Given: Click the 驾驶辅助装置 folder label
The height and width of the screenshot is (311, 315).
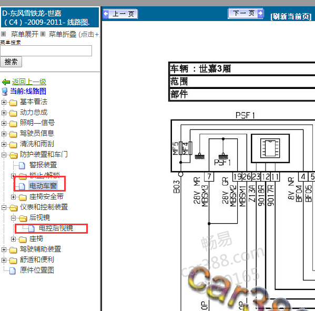Looking at the screenshot, I should [x=40, y=249].
